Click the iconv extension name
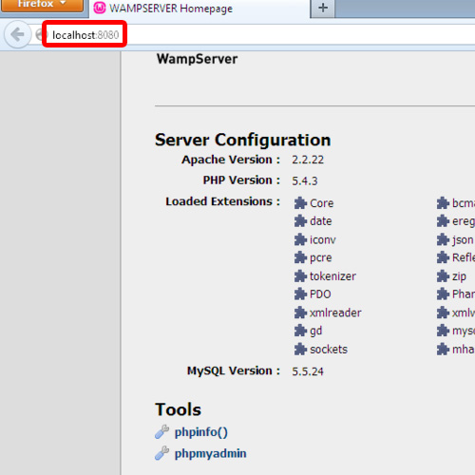 coord(323,239)
